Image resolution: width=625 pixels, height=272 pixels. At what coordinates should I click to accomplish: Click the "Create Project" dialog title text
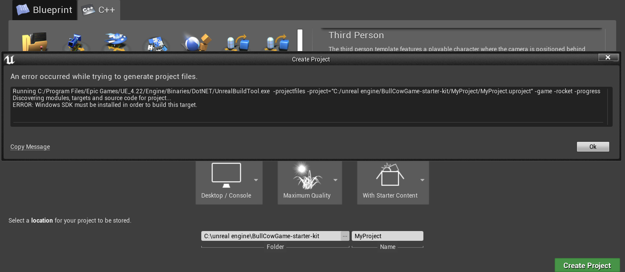[311, 59]
